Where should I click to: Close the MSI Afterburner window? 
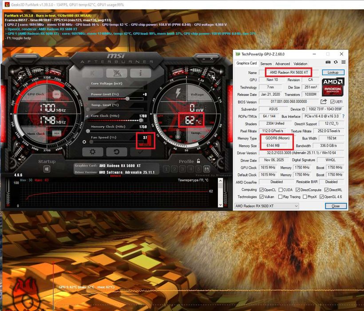coord(211,59)
